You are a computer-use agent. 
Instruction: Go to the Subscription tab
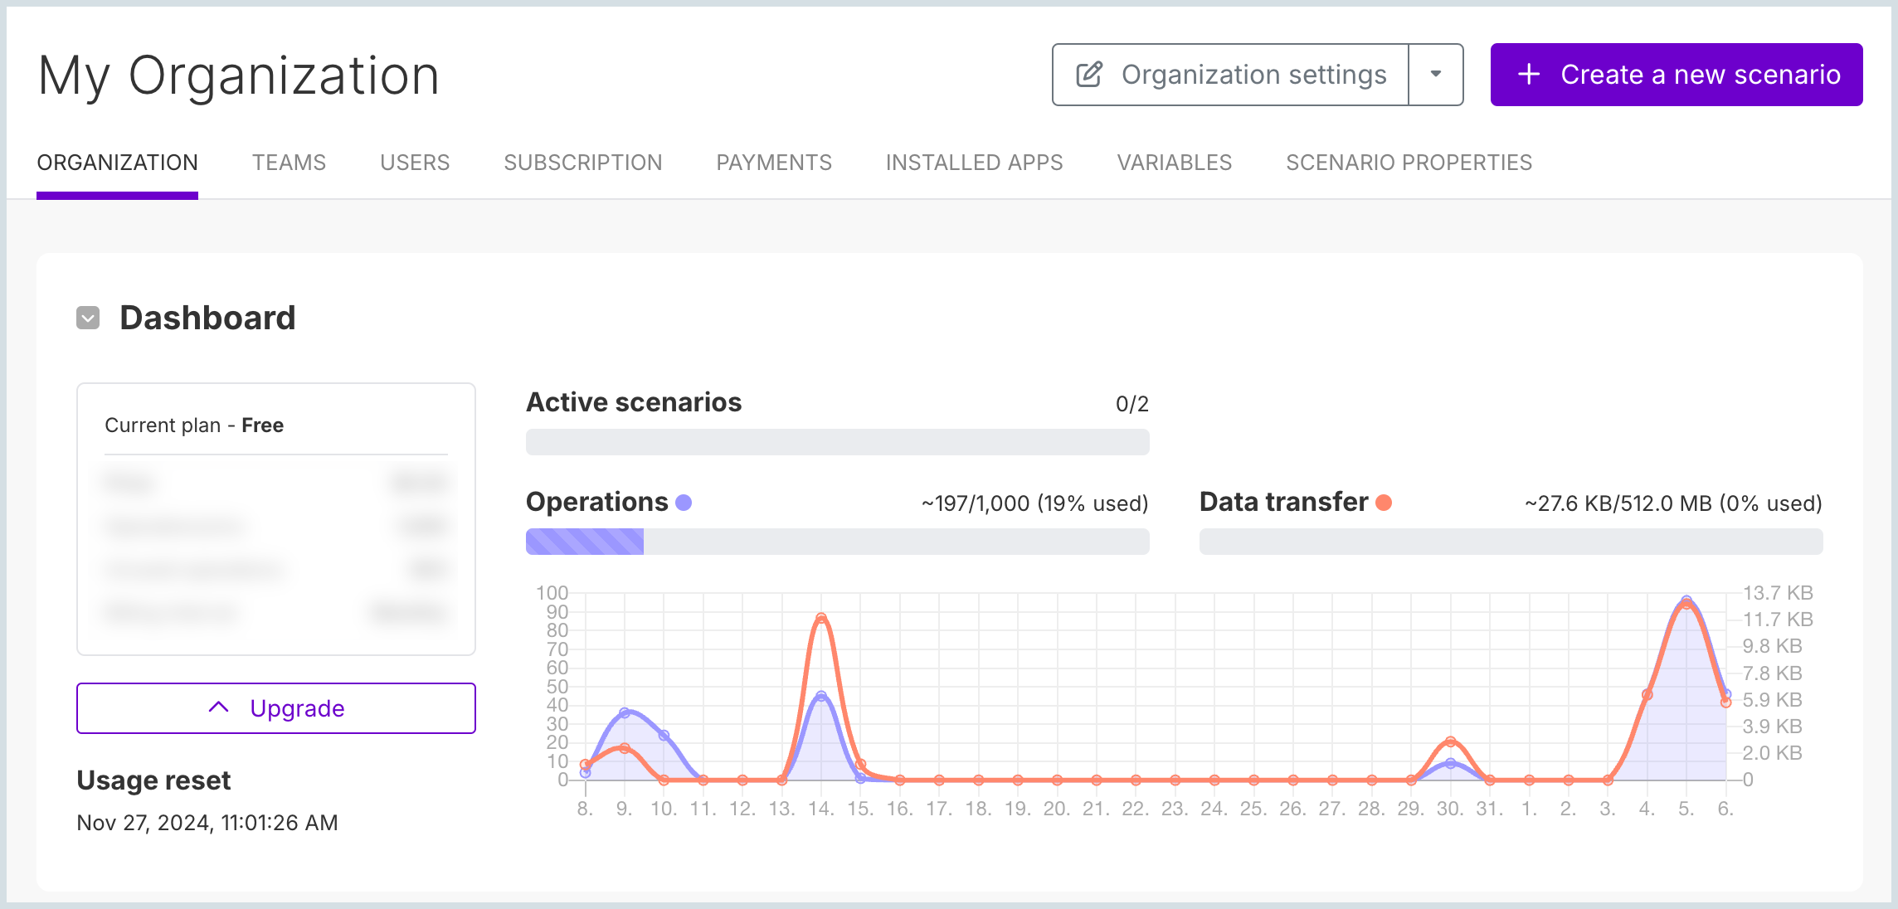(583, 163)
